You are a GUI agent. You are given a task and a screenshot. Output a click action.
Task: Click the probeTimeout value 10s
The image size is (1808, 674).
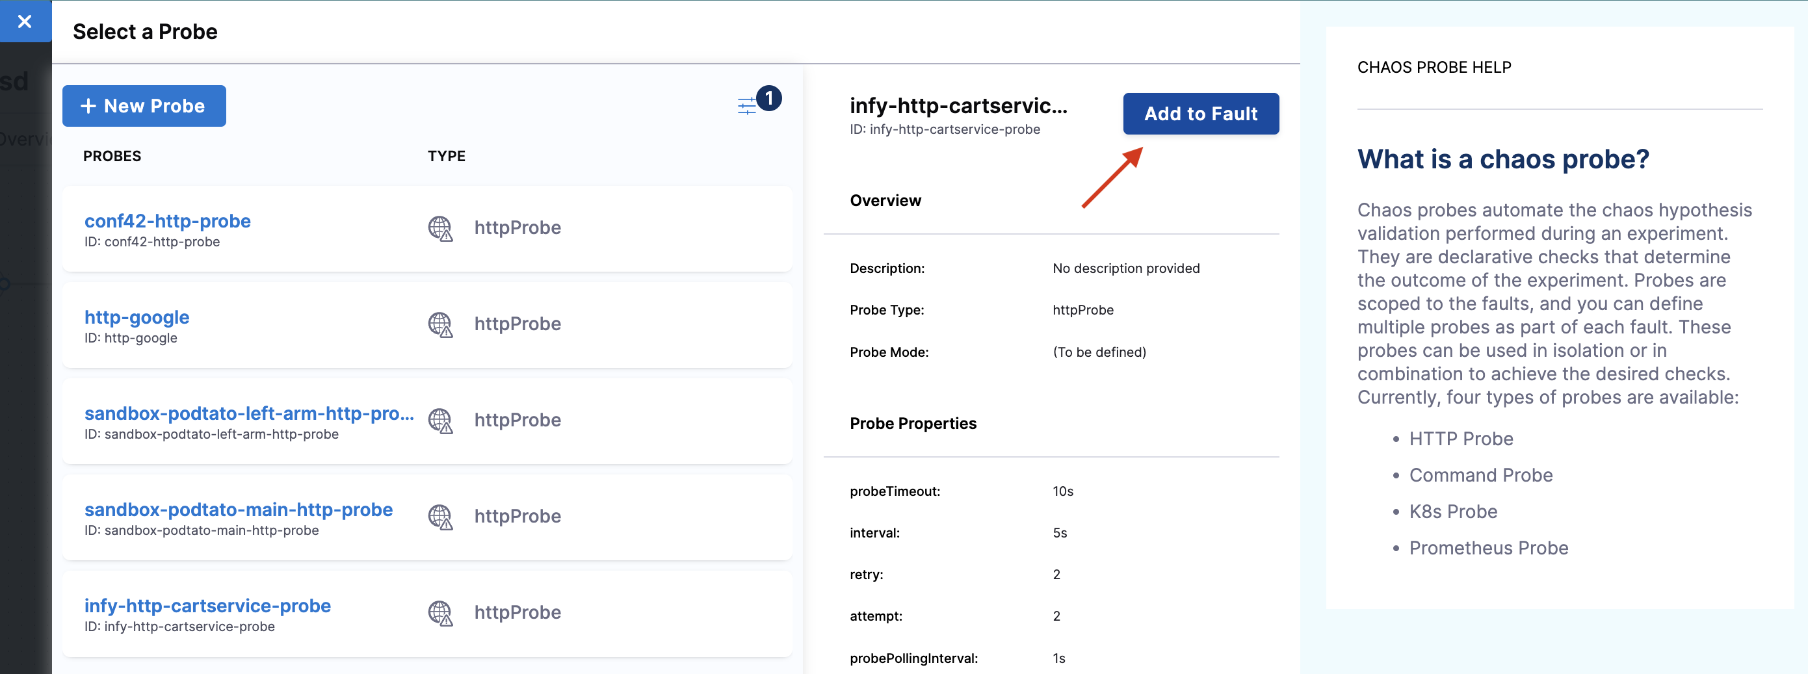[x=1062, y=491]
